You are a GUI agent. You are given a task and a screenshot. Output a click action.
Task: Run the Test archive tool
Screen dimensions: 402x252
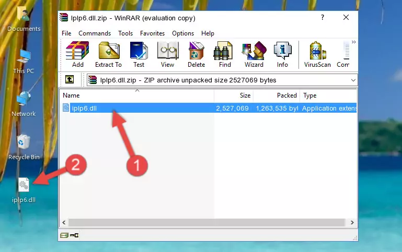pos(139,54)
